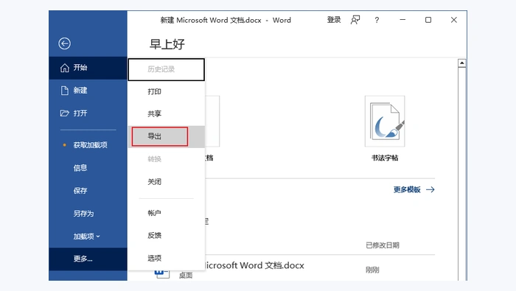Click the 刚刚 modified time entry
Viewport: 516px width, 291px height.
click(372, 270)
